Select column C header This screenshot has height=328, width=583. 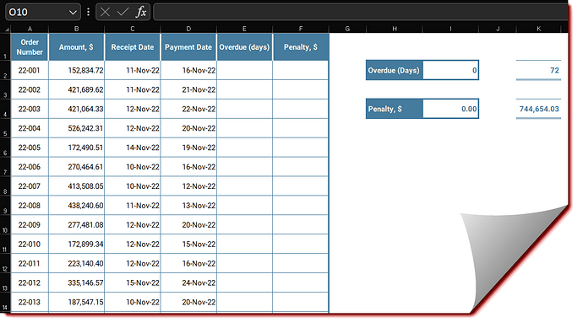tap(133, 29)
